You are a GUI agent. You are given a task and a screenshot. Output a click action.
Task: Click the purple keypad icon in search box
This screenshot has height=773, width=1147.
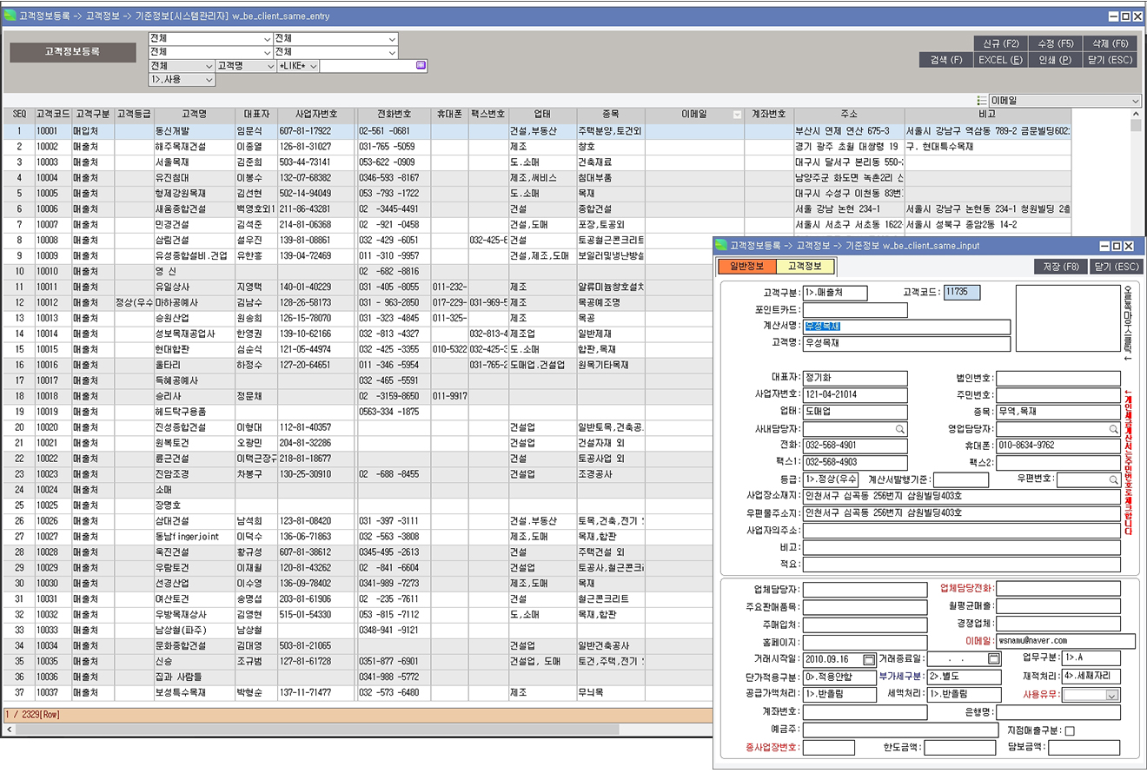(421, 65)
